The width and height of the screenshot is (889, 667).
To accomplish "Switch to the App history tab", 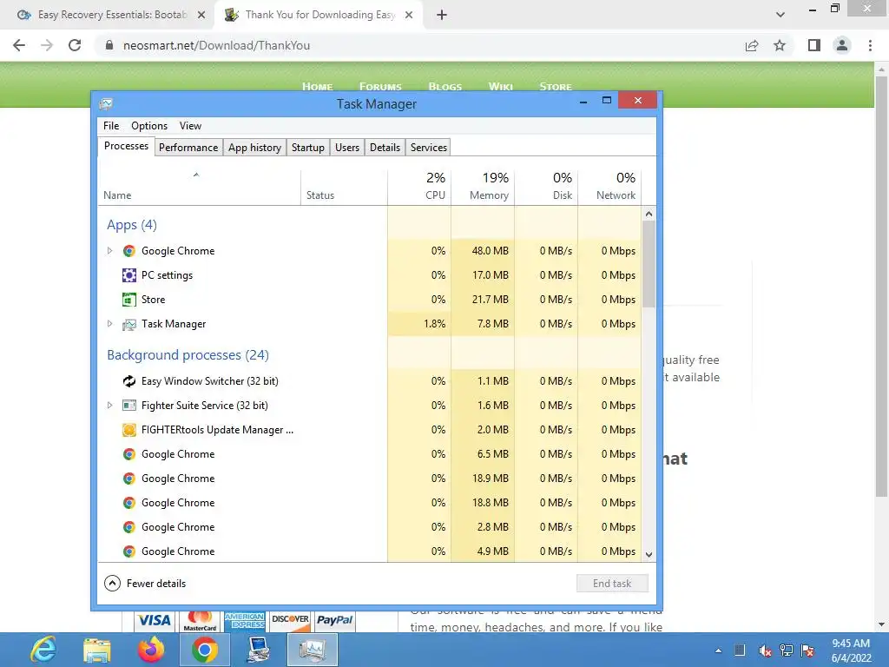I will coord(254,148).
